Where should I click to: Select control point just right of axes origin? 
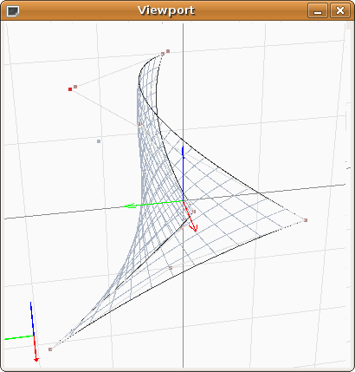pyautogui.click(x=194, y=212)
